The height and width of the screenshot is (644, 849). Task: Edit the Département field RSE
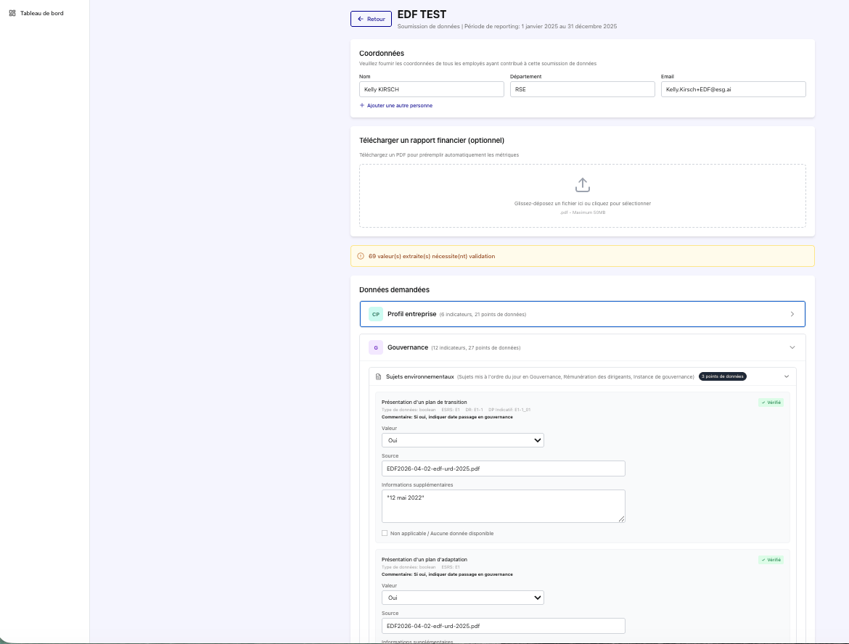[x=582, y=89]
